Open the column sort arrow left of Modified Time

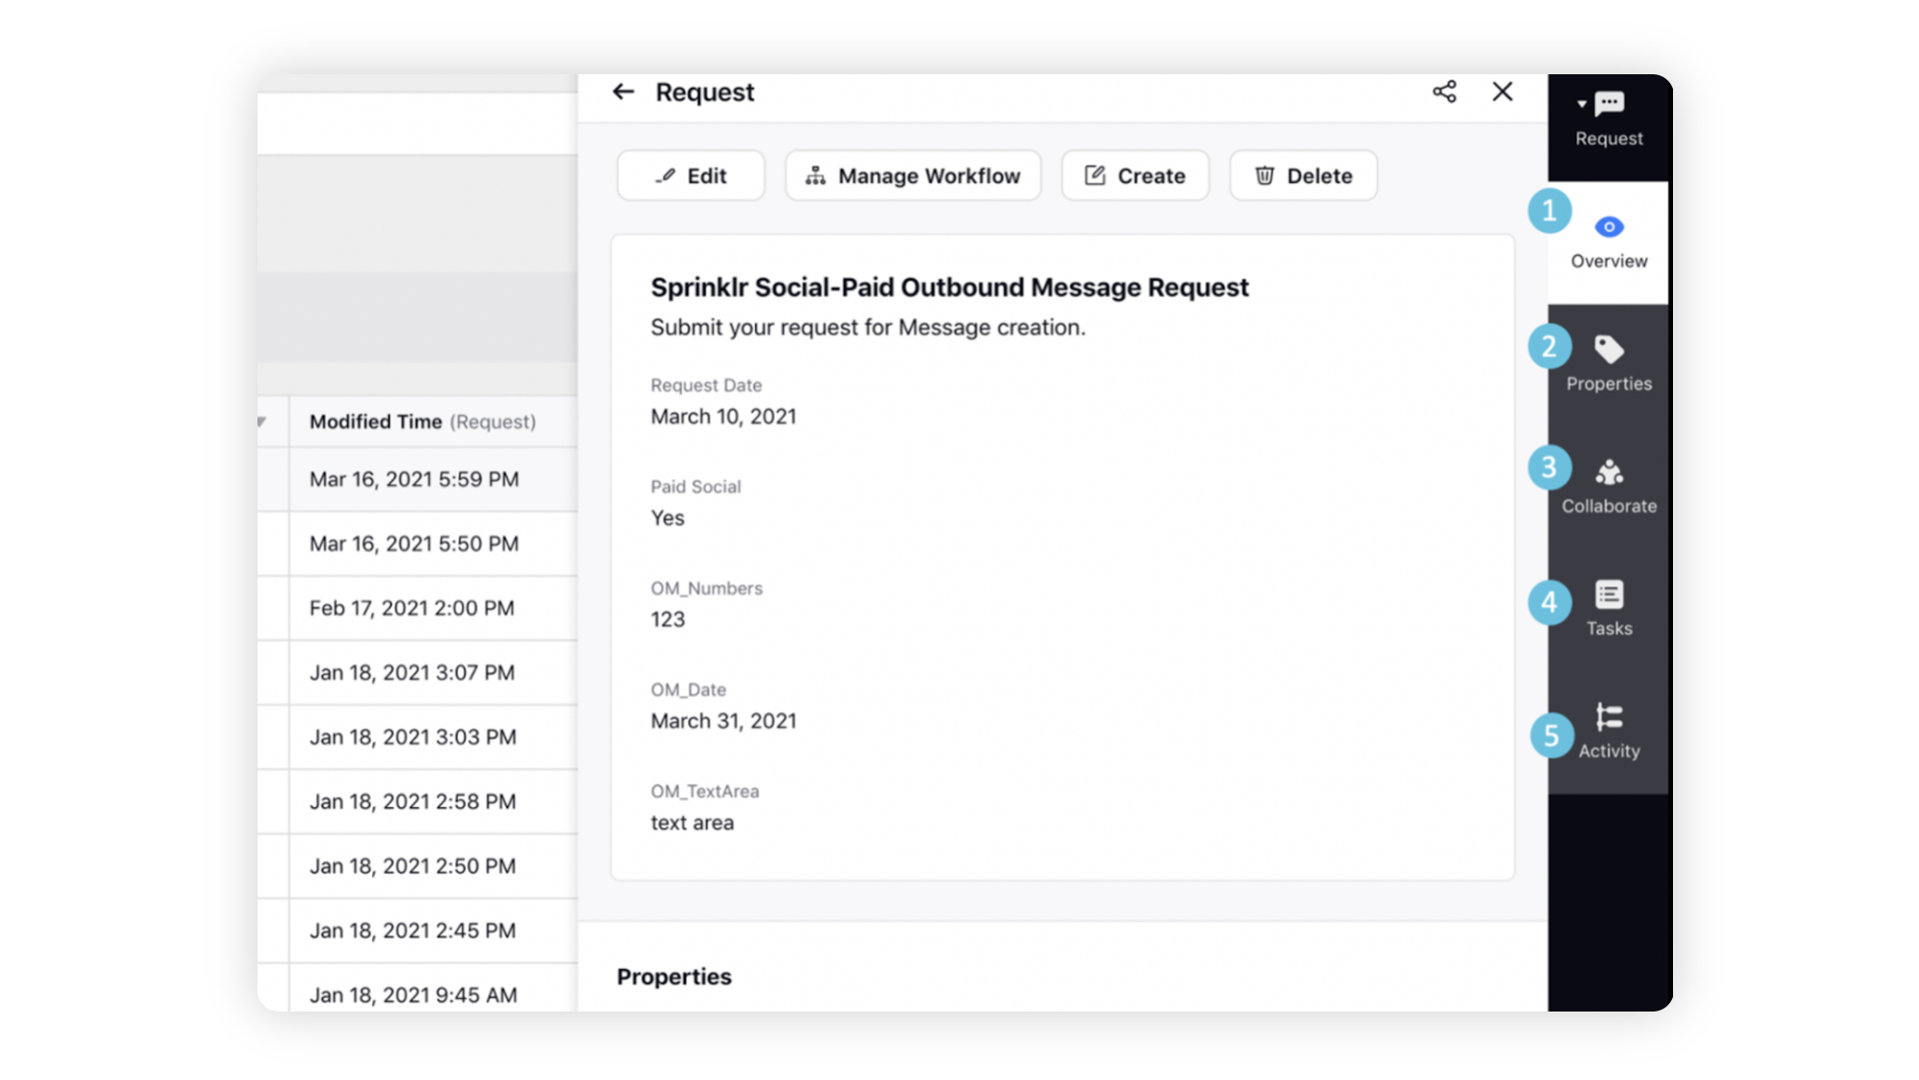[x=262, y=421]
